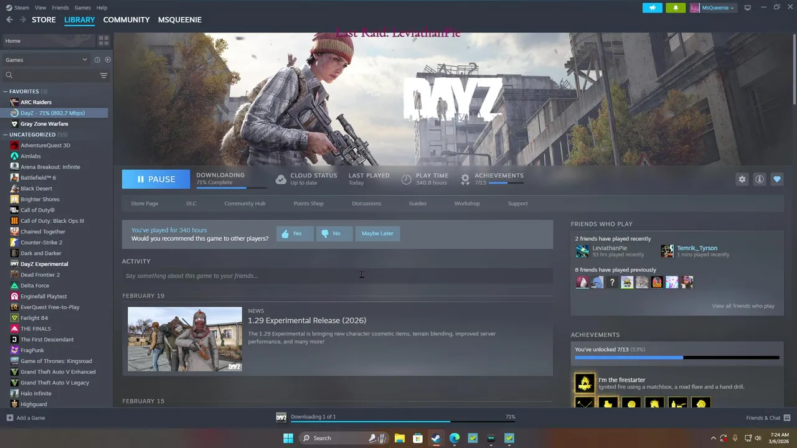Open advanced filter options in library search
797x448 pixels.
(103, 75)
